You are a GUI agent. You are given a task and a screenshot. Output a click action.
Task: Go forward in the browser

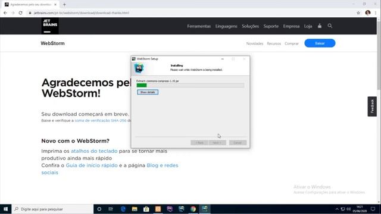[13, 13]
